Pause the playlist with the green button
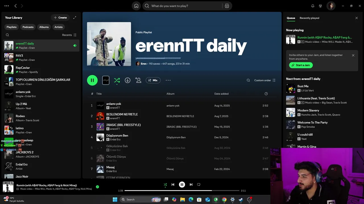Screen dimensions: 364x204 tap(92, 80)
